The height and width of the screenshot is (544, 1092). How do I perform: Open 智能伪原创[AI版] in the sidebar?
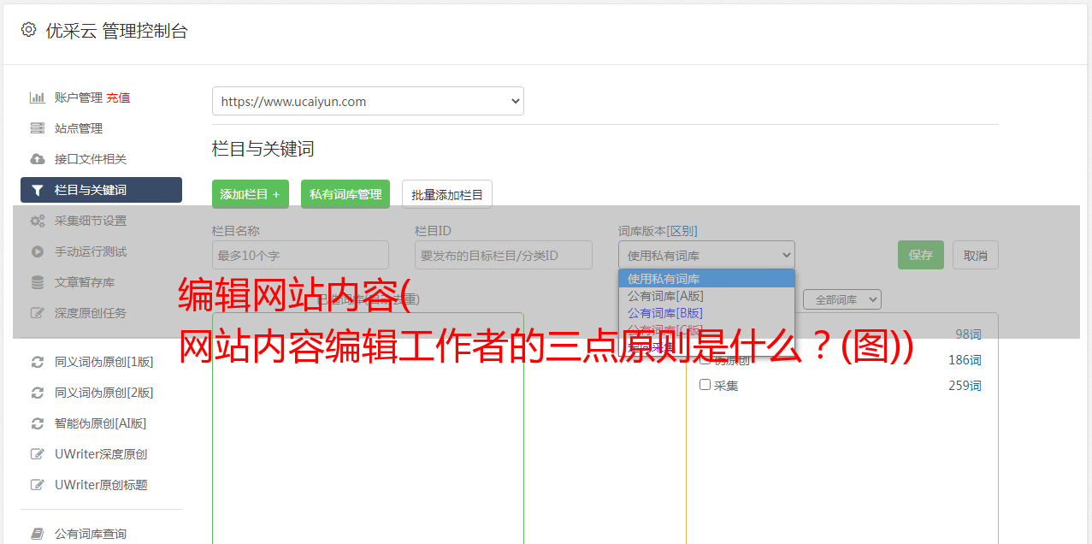pyautogui.click(x=101, y=423)
